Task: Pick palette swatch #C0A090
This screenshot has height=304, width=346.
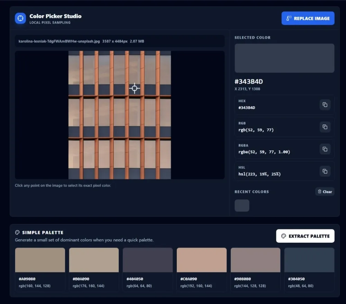Action: pos(201,260)
